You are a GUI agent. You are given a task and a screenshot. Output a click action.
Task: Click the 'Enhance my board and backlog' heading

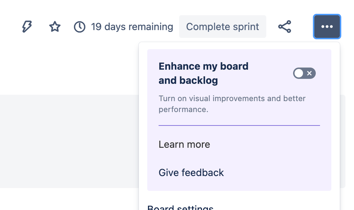203,67
